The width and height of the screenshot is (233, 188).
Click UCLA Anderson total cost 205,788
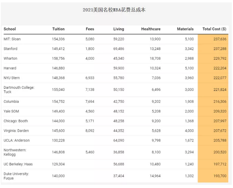220,141
